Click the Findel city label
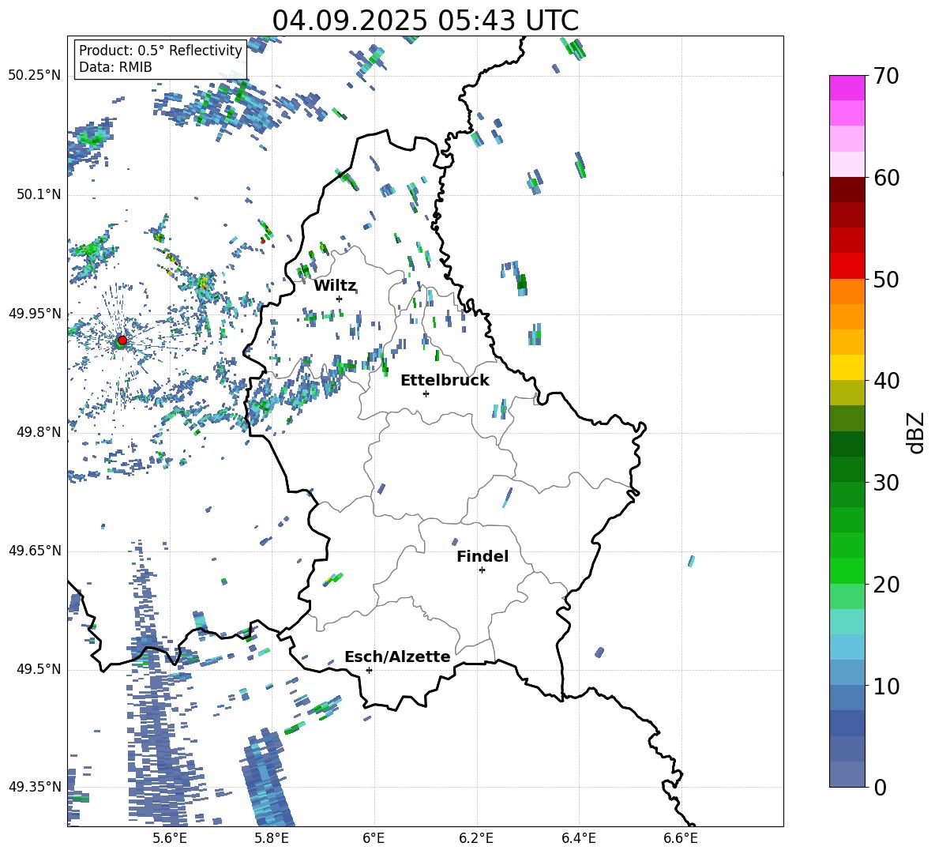 483,556
